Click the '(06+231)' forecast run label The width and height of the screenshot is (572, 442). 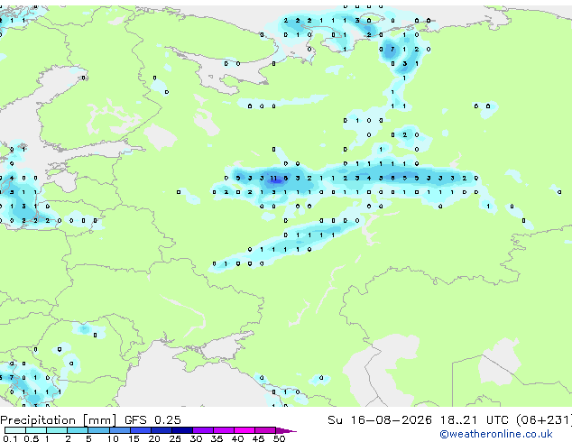pyautogui.click(x=543, y=420)
